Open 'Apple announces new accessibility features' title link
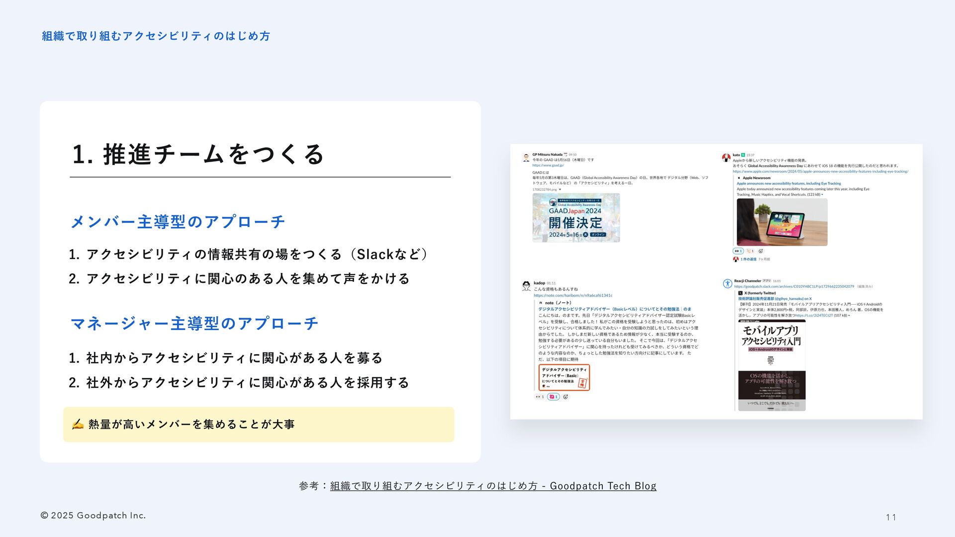 pyautogui.click(x=789, y=183)
